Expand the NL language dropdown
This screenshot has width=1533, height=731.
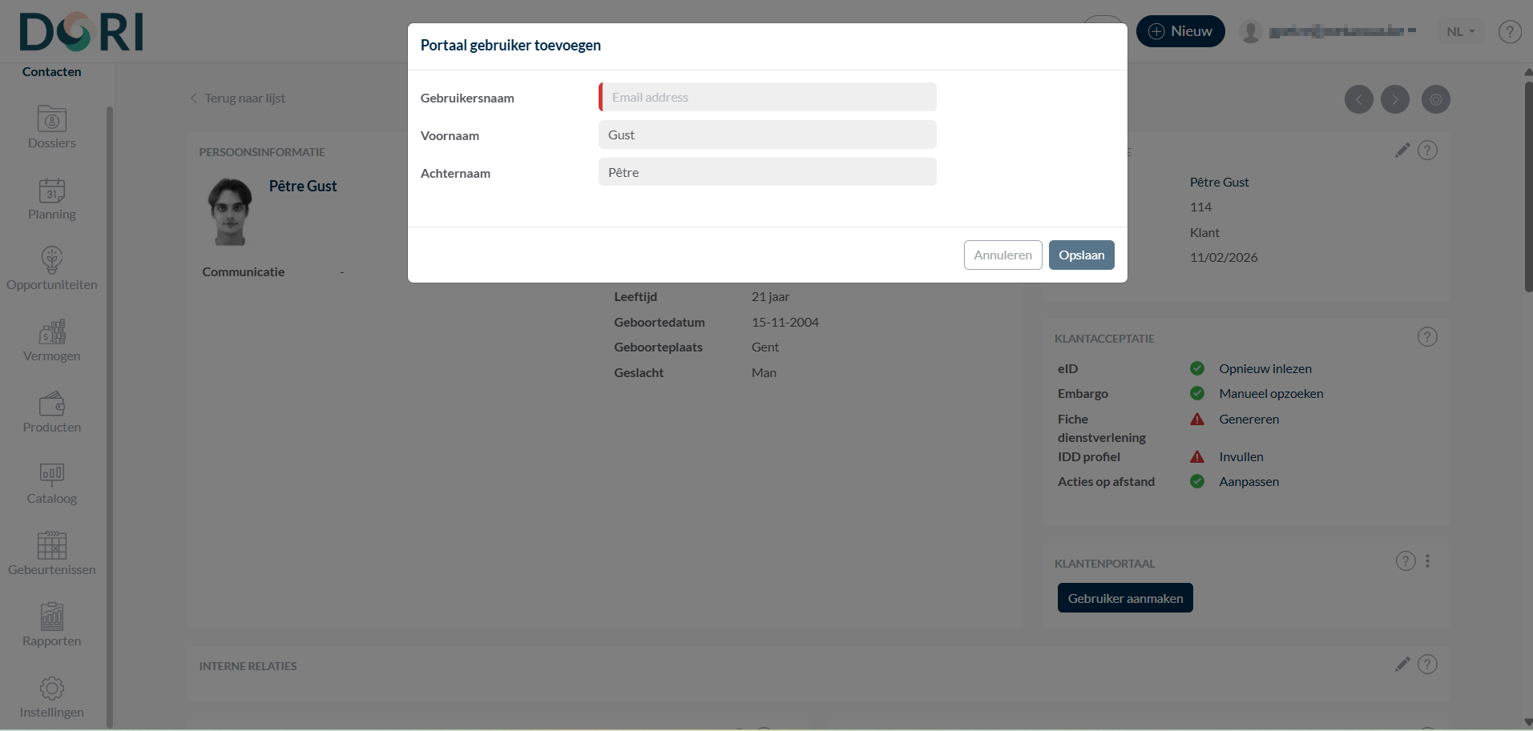pos(1461,32)
